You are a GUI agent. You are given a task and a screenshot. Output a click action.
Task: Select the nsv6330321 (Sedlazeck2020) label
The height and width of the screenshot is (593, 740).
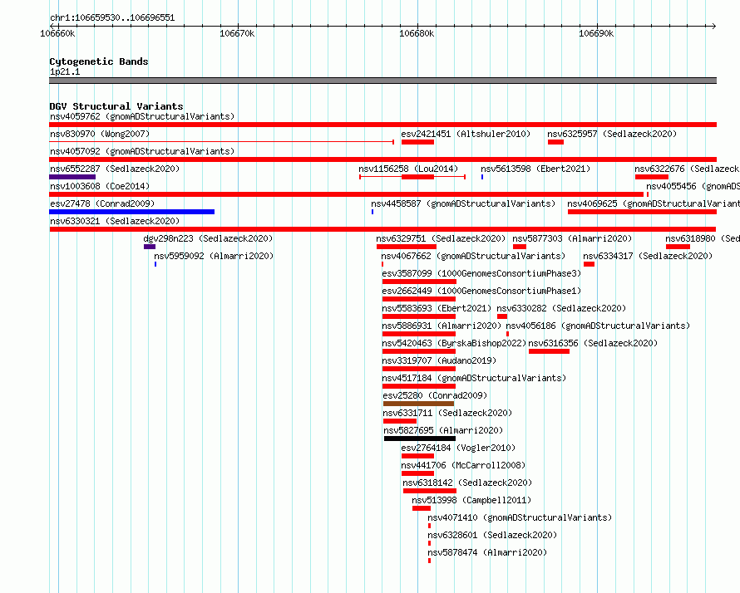pos(115,221)
